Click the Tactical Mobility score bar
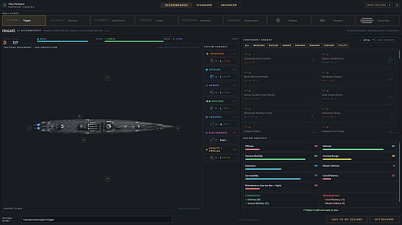Screen dimensions: 402x225 click(275, 159)
